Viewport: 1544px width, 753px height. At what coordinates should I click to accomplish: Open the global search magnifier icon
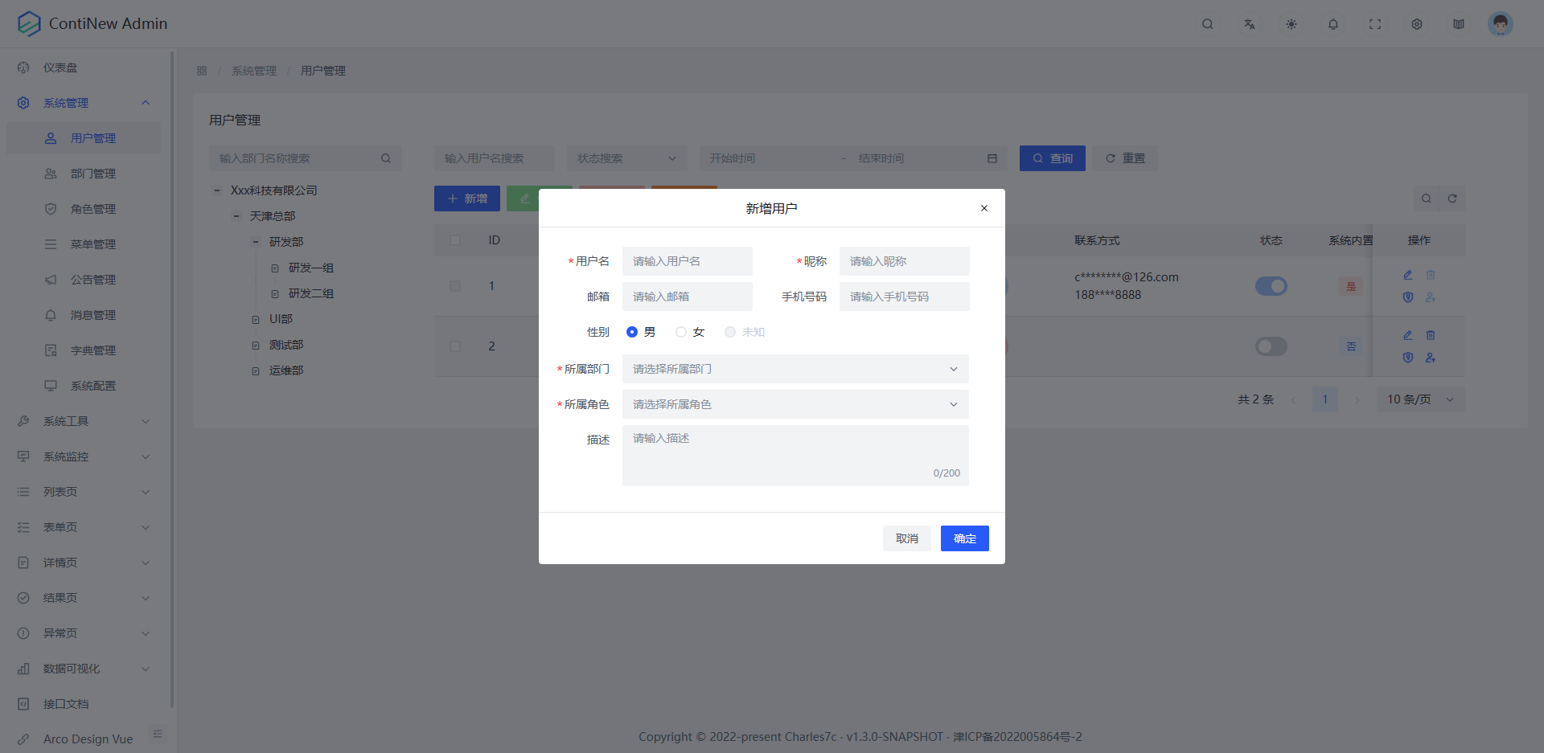click(1207, 24)
